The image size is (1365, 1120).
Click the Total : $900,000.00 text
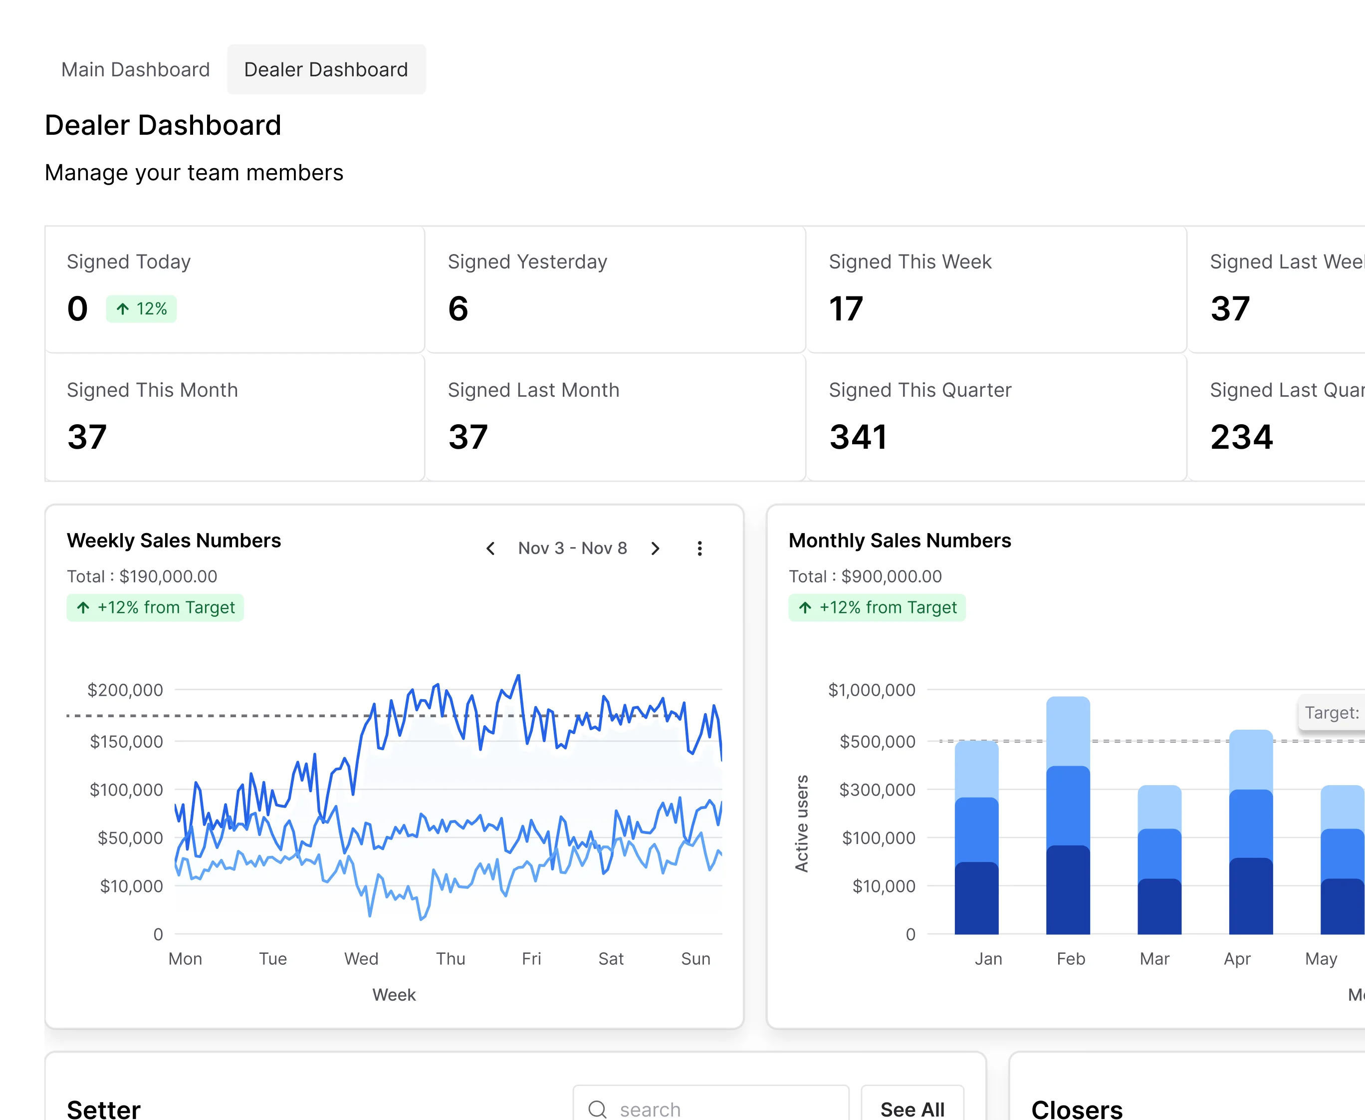(x=865, y=576)
